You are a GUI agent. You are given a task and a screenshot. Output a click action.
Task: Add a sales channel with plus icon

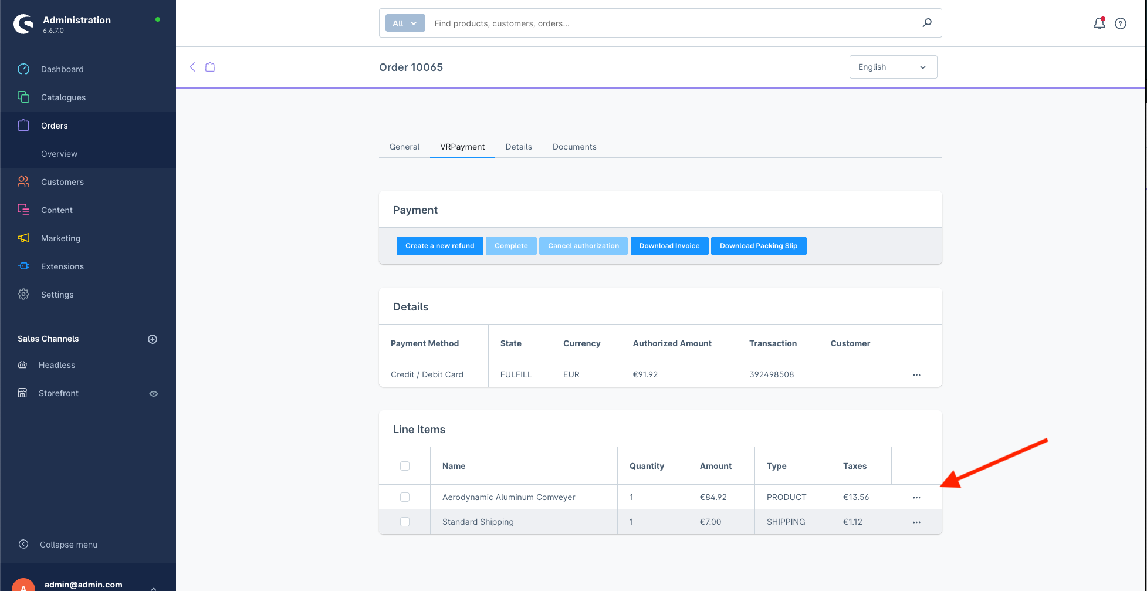153,339
